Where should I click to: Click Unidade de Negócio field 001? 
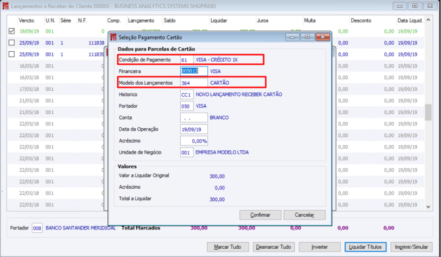click(x=187, y=152)
